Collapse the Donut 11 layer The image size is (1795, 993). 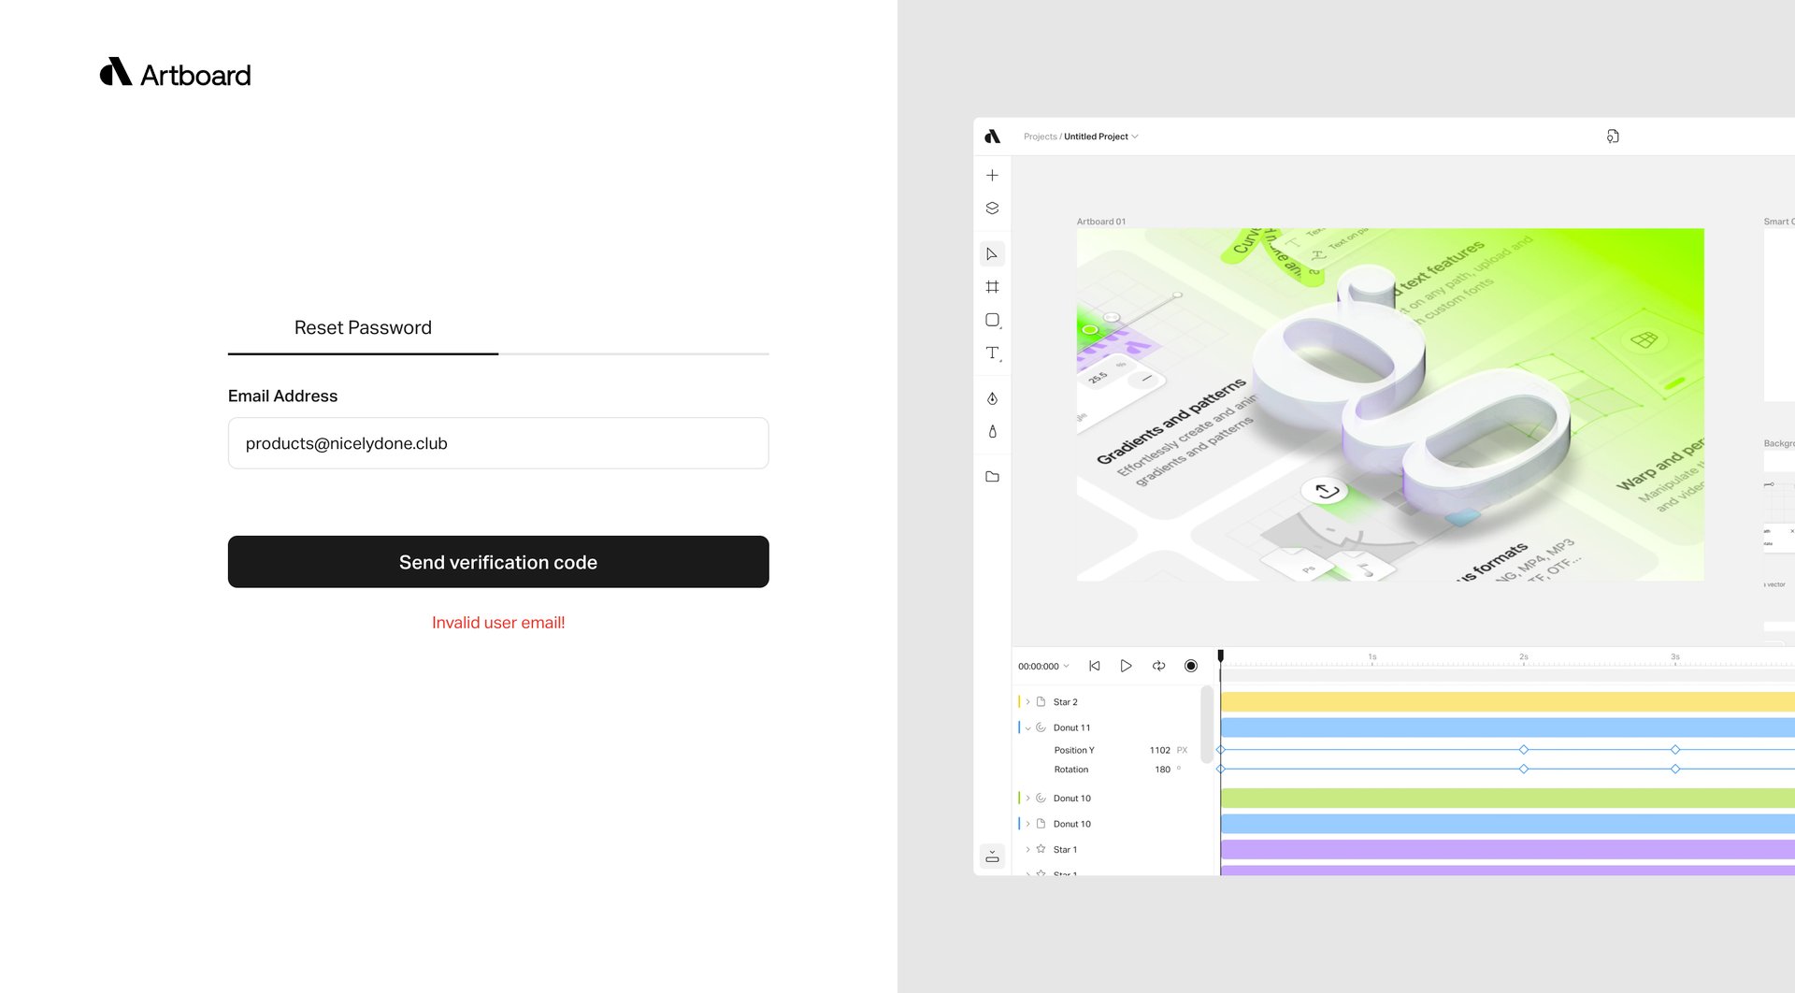pyautogui.click(x=1028, y=727)
